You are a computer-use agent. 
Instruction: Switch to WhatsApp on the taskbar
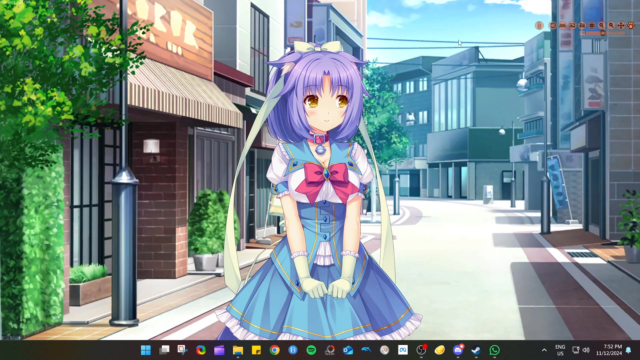(x=495, y=350)
